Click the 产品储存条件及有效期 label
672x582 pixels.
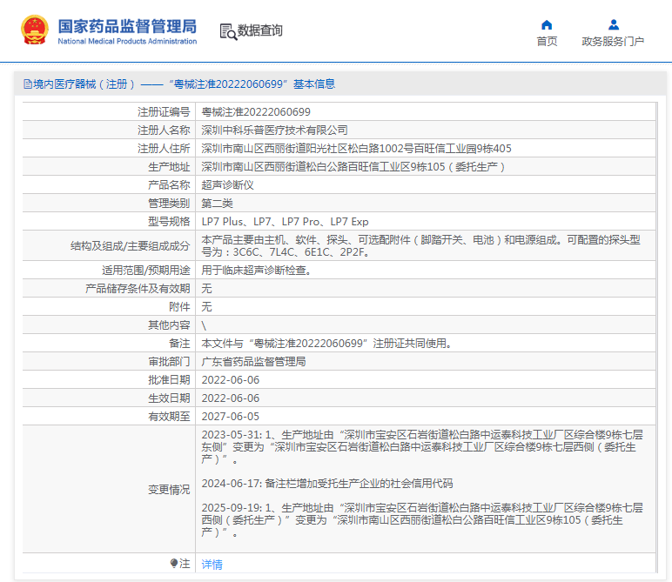coord(138,289)
